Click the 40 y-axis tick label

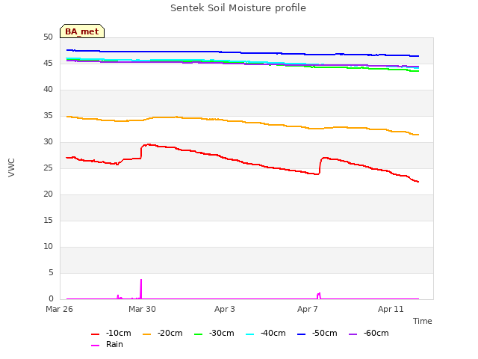pyautogui.click(x=48, y=90)
